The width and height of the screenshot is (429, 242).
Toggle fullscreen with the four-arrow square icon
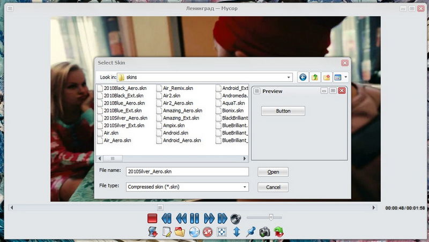pos(221,232)
